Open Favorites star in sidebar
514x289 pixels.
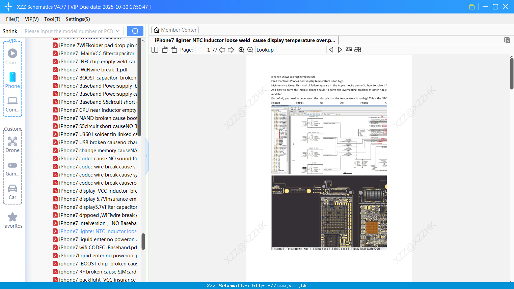[12, 221]
